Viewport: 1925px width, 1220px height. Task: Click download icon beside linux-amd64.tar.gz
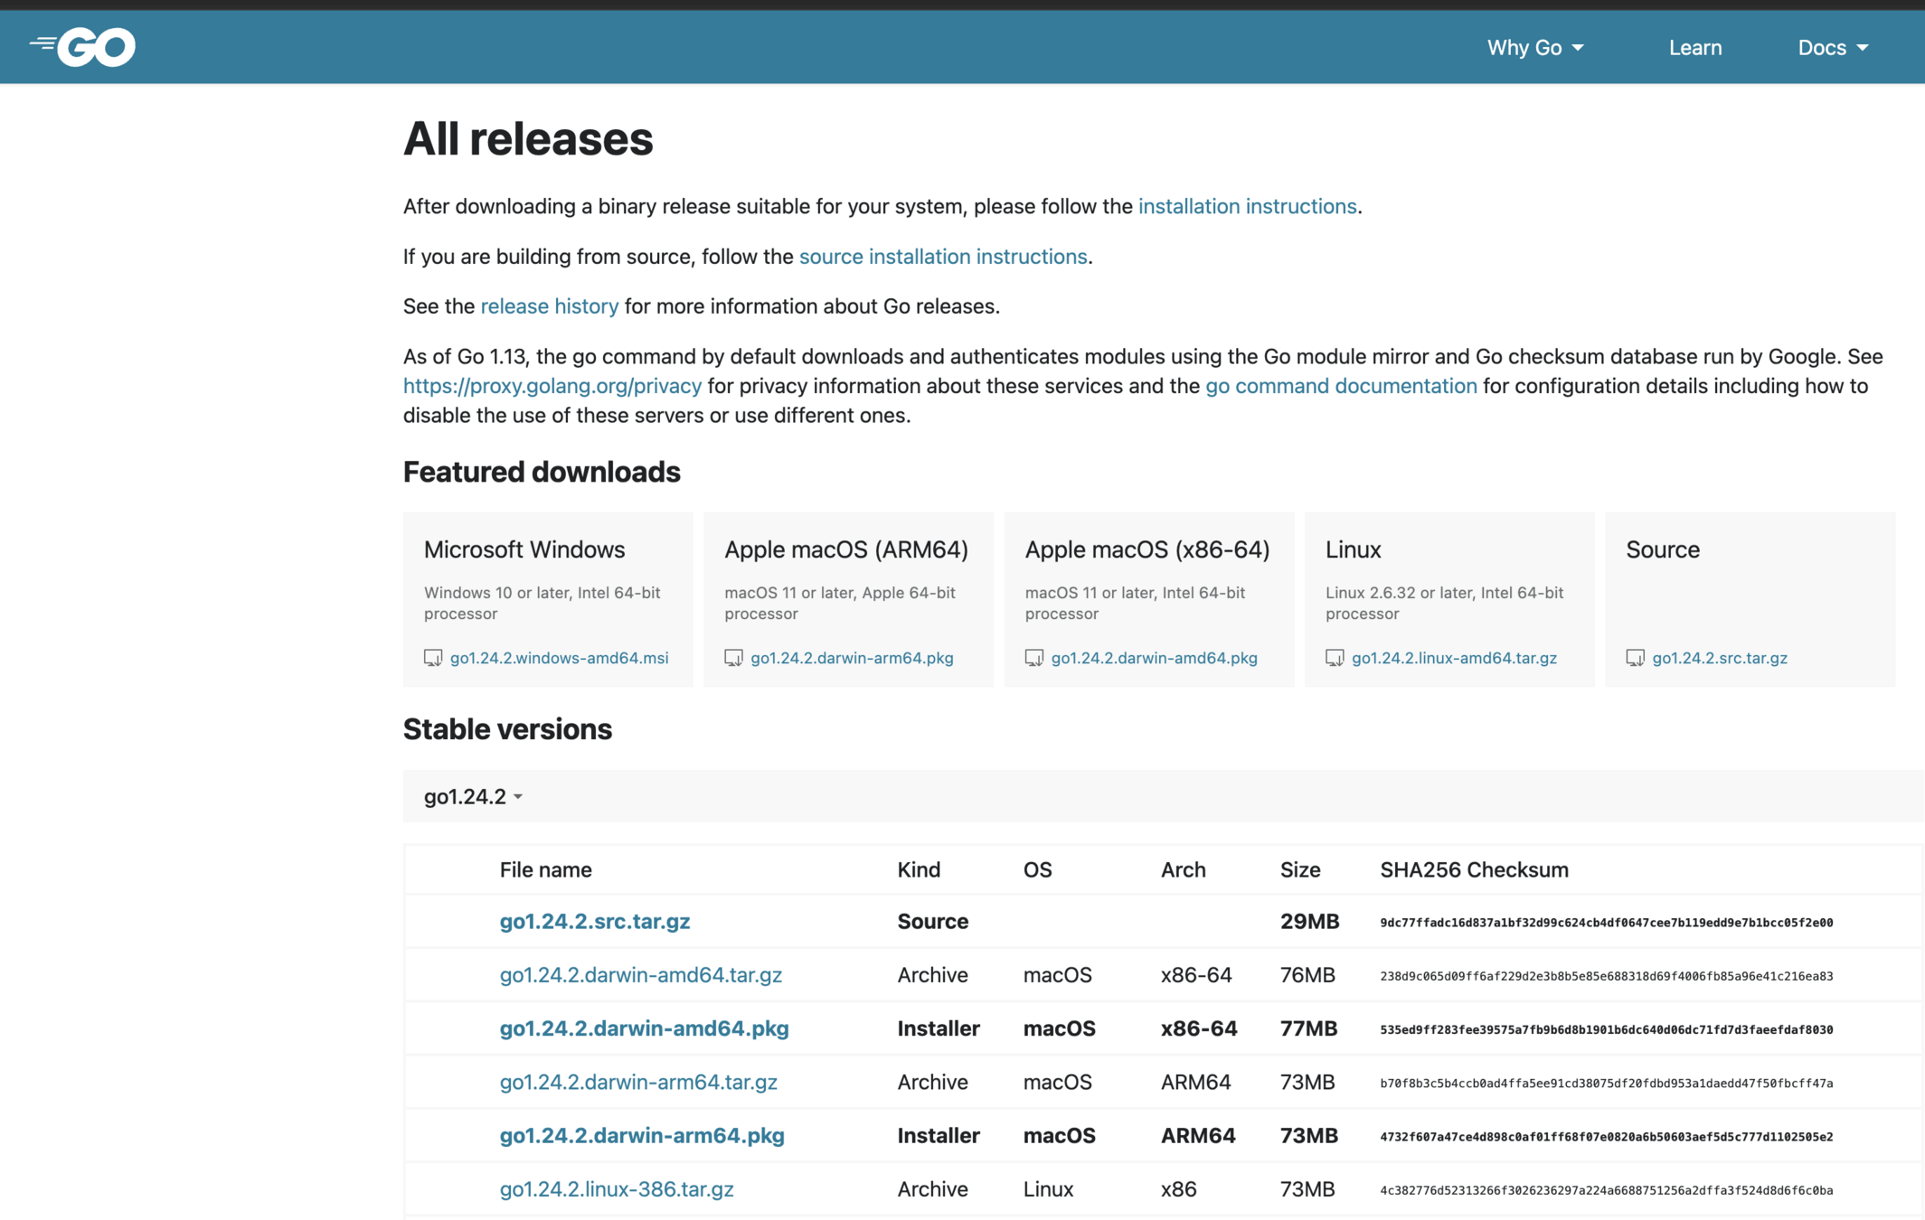point(1335,658)
